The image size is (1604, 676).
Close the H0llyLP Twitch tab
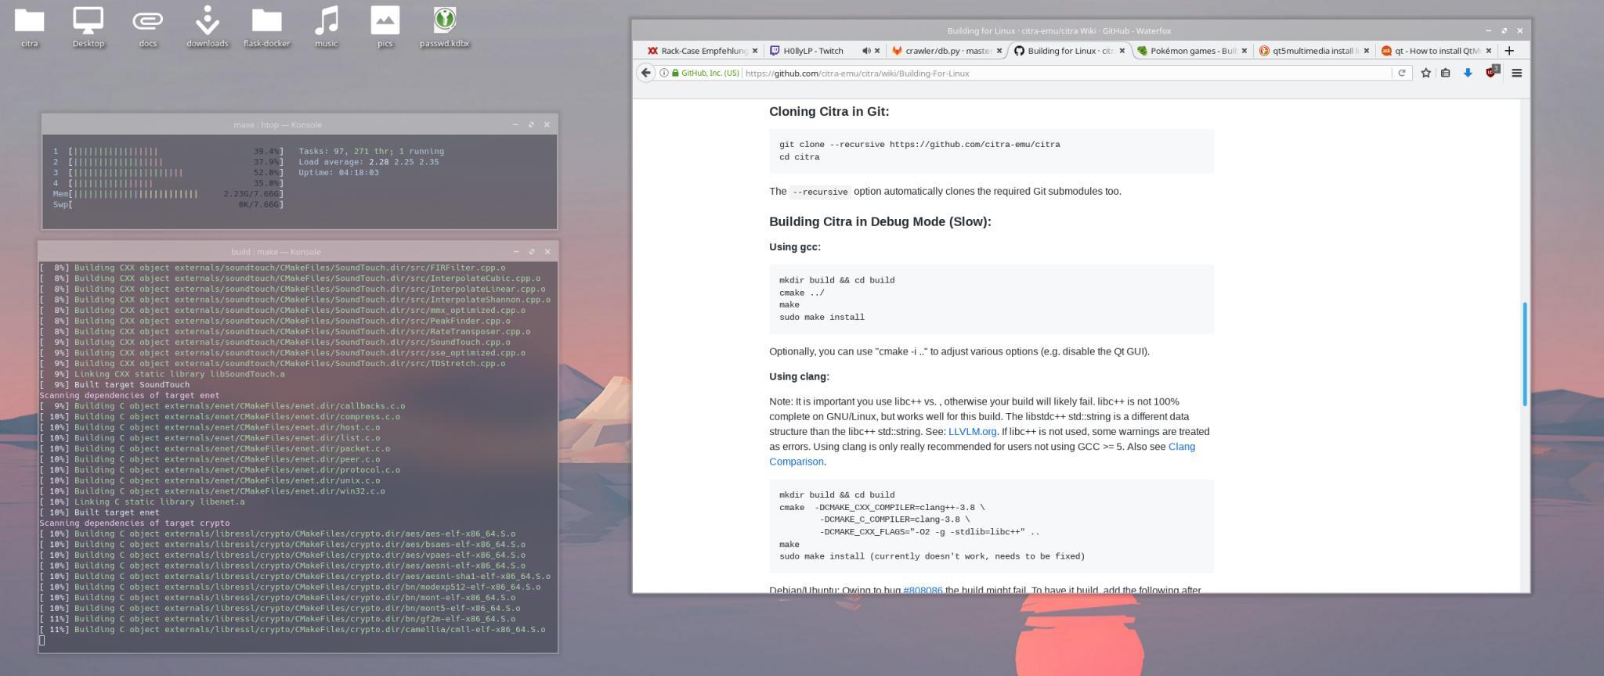click(x=877, y=51)
